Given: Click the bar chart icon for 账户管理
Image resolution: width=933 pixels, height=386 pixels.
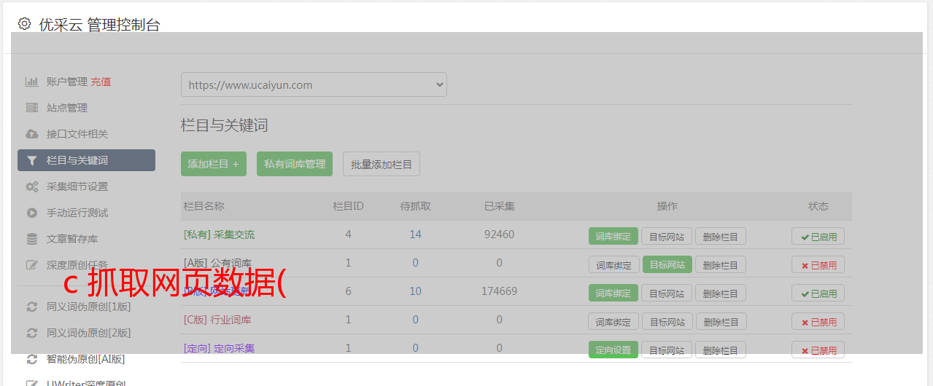Looking at the screenshot, I should click(x=31, y=82).
